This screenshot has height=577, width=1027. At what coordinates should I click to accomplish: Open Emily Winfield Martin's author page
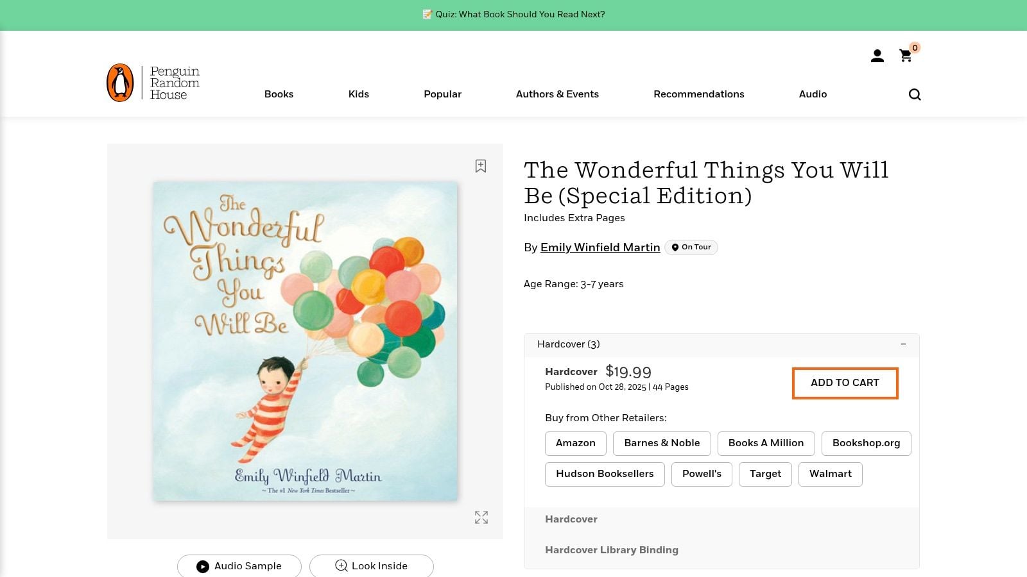click(600, 247)
